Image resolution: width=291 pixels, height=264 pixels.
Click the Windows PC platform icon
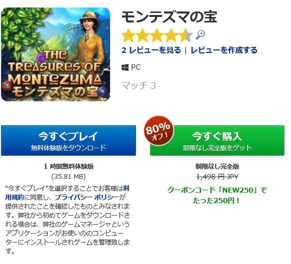(x=125, y=67)
